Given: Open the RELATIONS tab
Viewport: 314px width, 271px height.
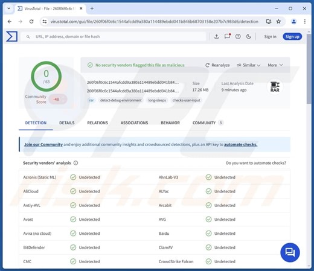Looking at the screenshot, I should coord(98,123).
